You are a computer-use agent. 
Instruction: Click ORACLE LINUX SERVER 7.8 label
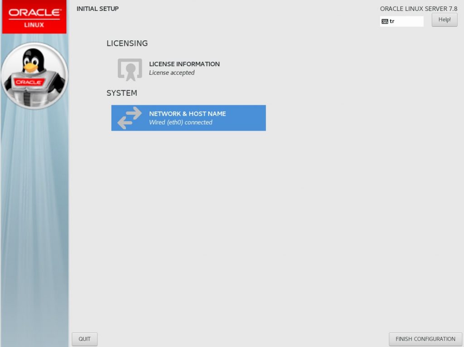pyautogui.click(x=419, y=9)
